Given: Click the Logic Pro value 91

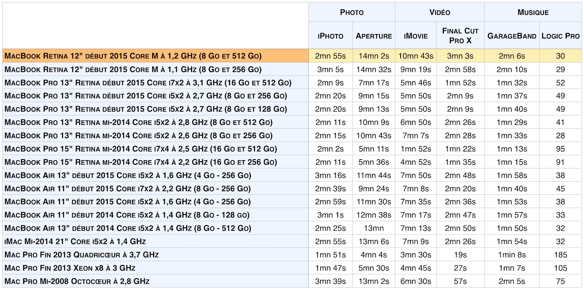Looking at the screenshot, I should 560,162.
